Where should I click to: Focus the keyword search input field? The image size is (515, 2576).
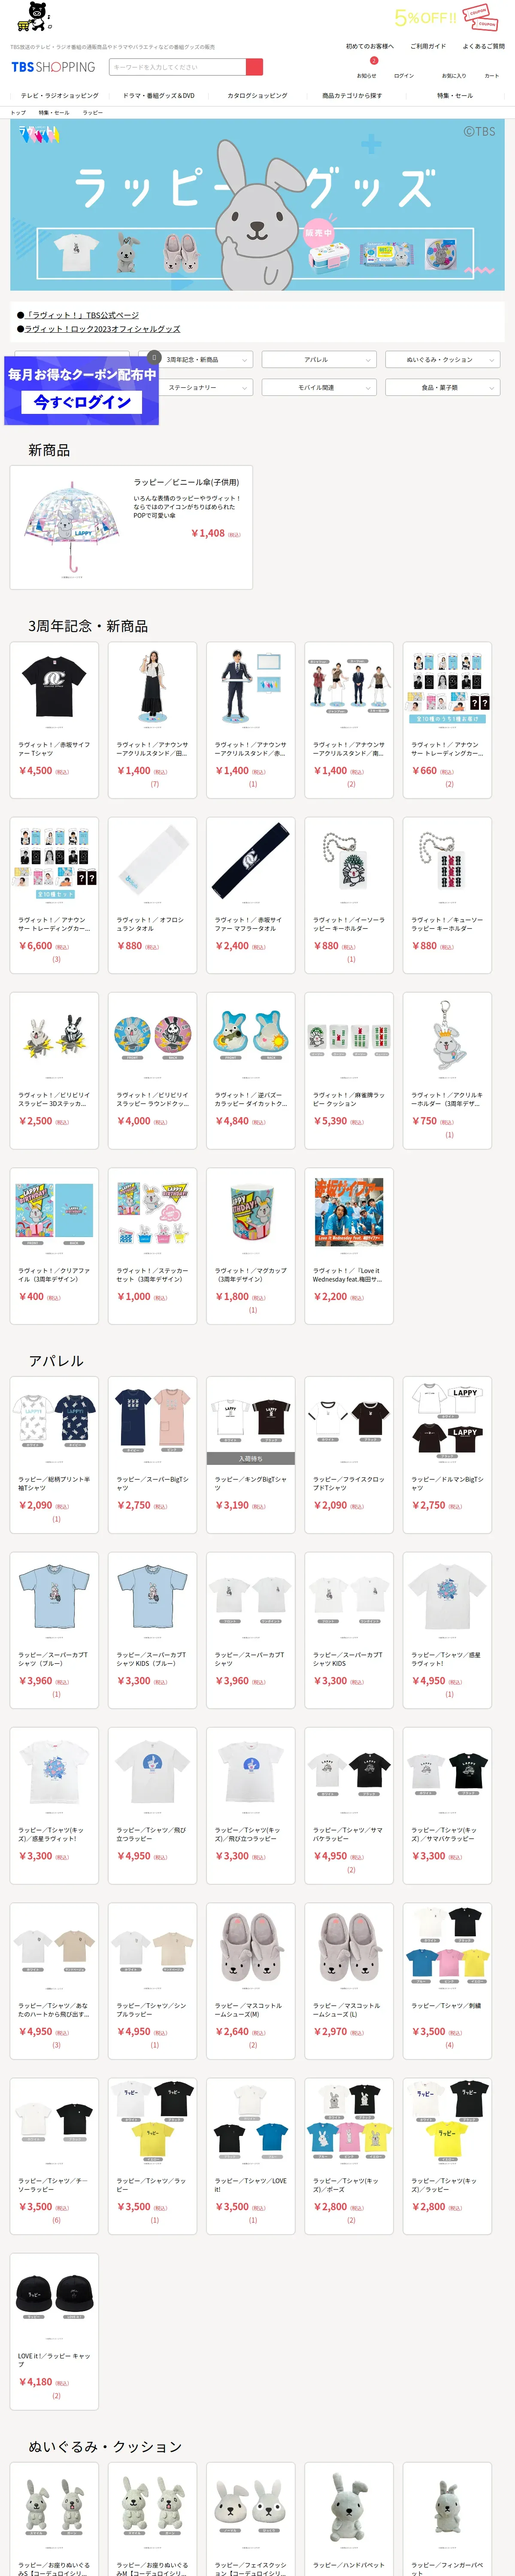coord(177,67)
